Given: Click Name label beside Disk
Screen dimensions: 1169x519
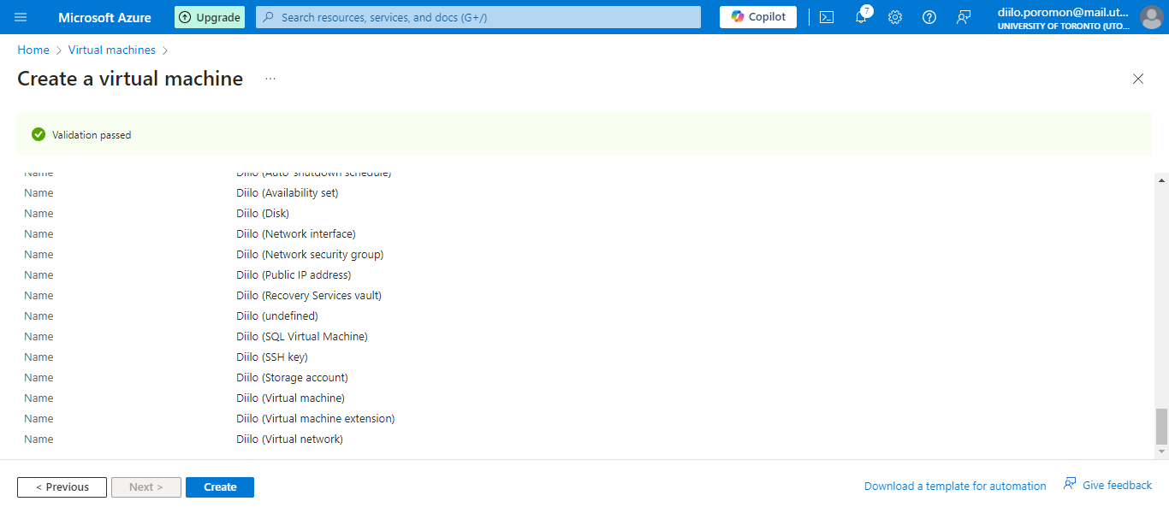Looking at the screenshot, I should pos(39,214).
